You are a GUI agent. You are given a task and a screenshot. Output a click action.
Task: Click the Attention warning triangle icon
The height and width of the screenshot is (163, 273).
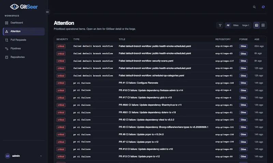tap(6, 31)
